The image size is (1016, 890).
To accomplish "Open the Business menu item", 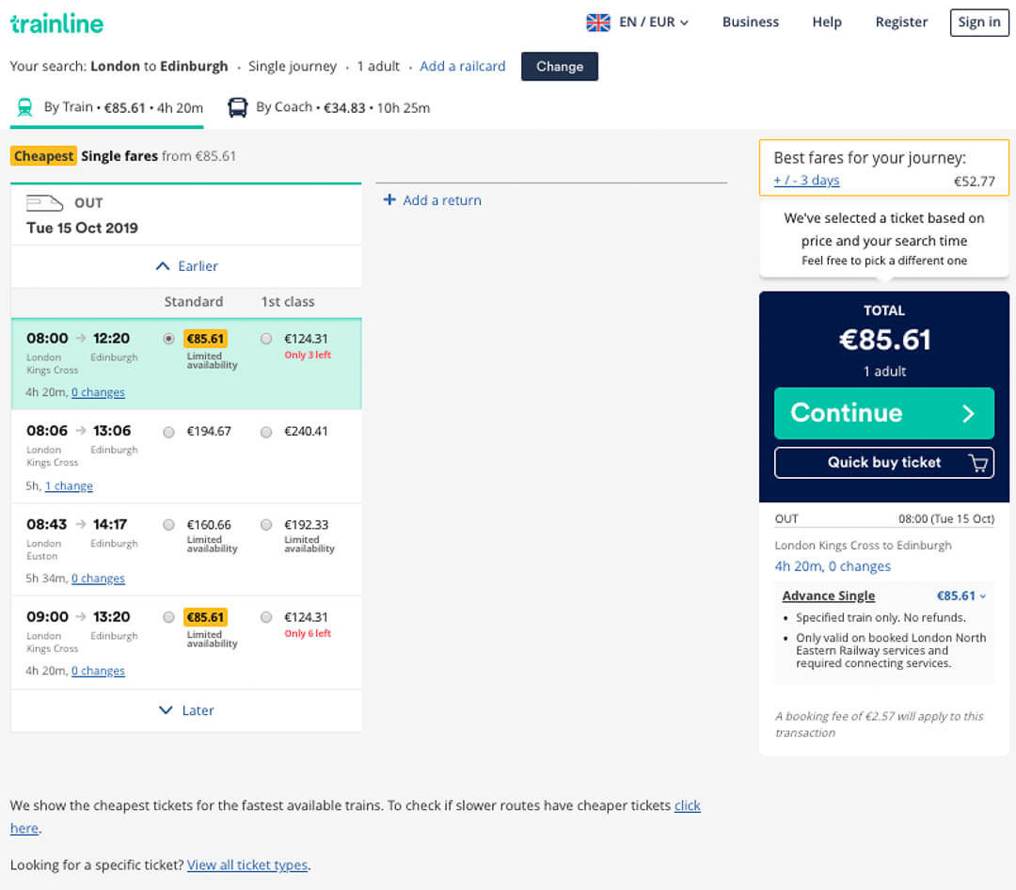I will [x=751, y=22].
